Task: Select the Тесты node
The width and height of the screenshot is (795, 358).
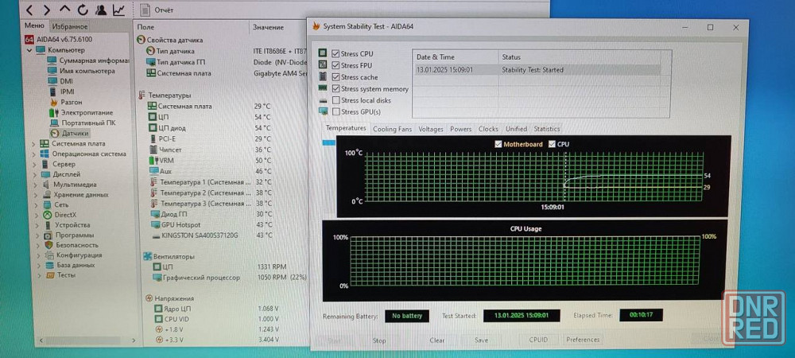Action: (x=66, y=274)
